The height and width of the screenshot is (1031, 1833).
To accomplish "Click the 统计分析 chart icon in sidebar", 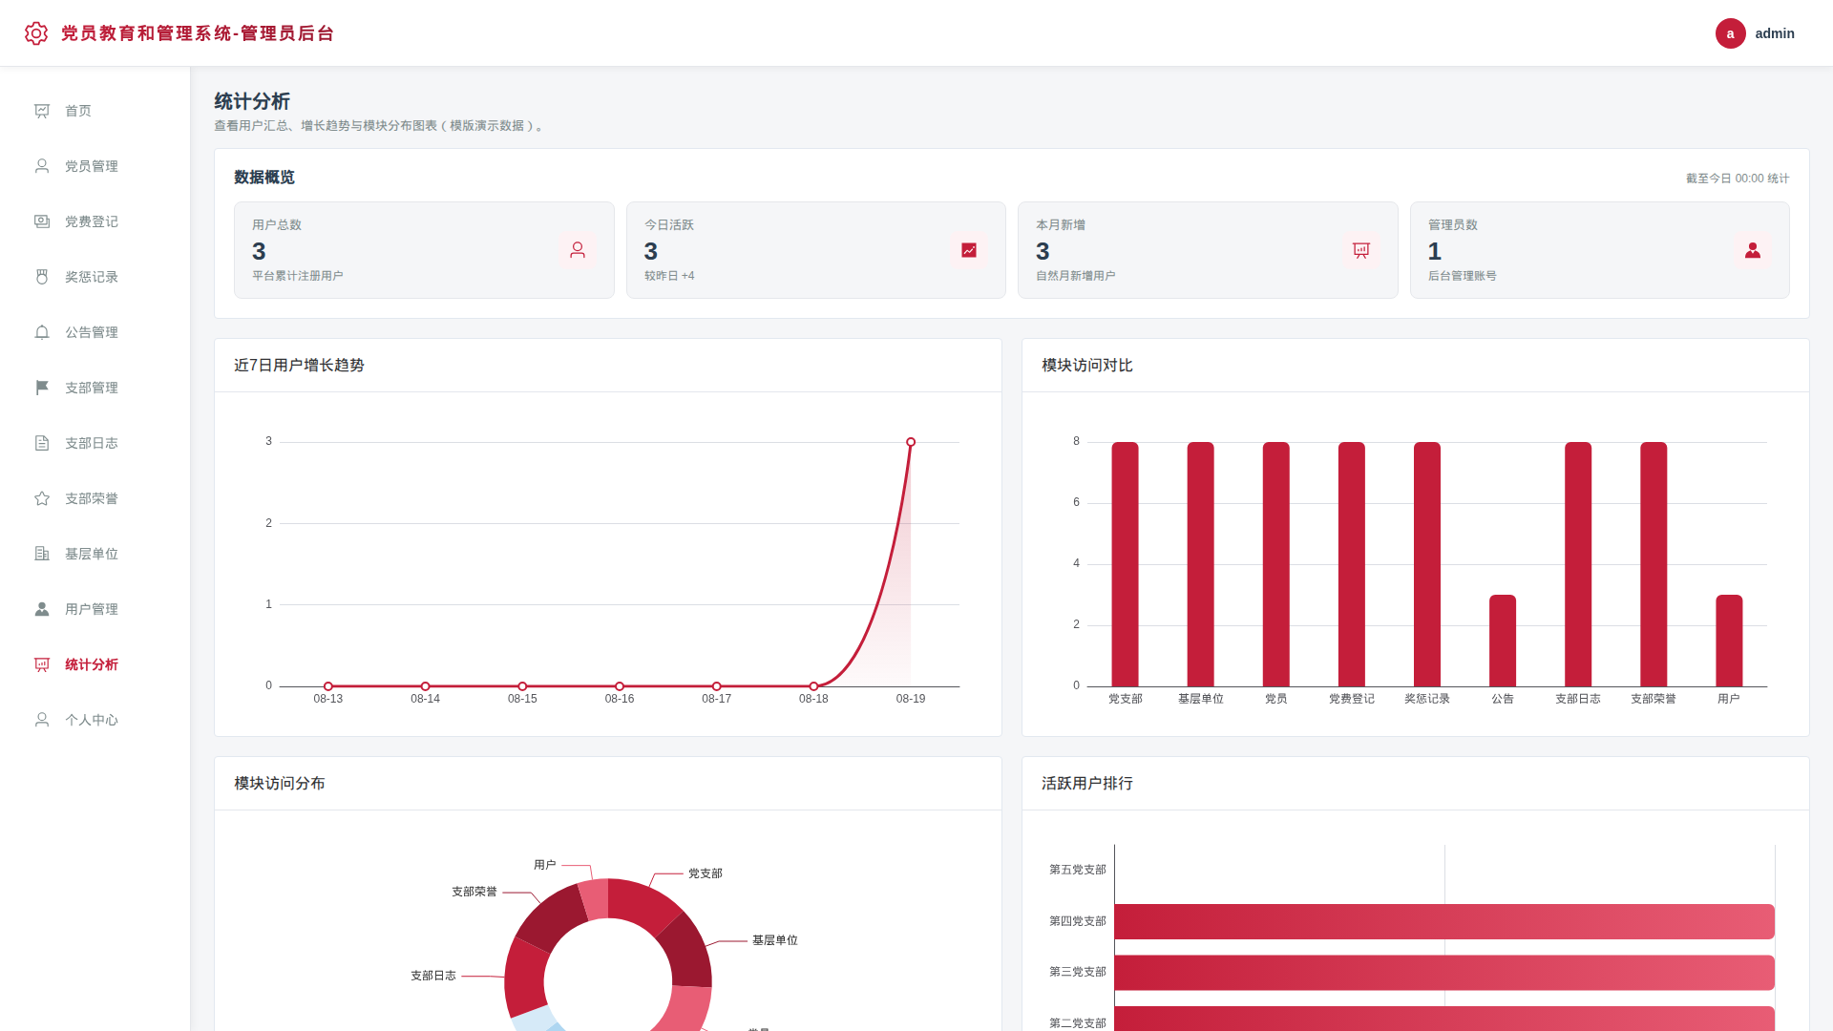I will coord(42,664).
